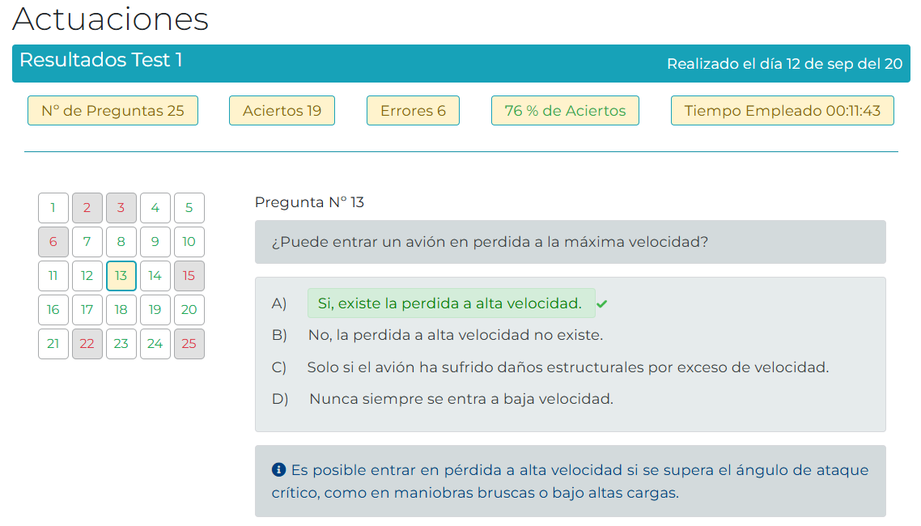The image size is (921, 526).
Task: Click the '76 % de Aciertos' badge
Action: [565, 110]
